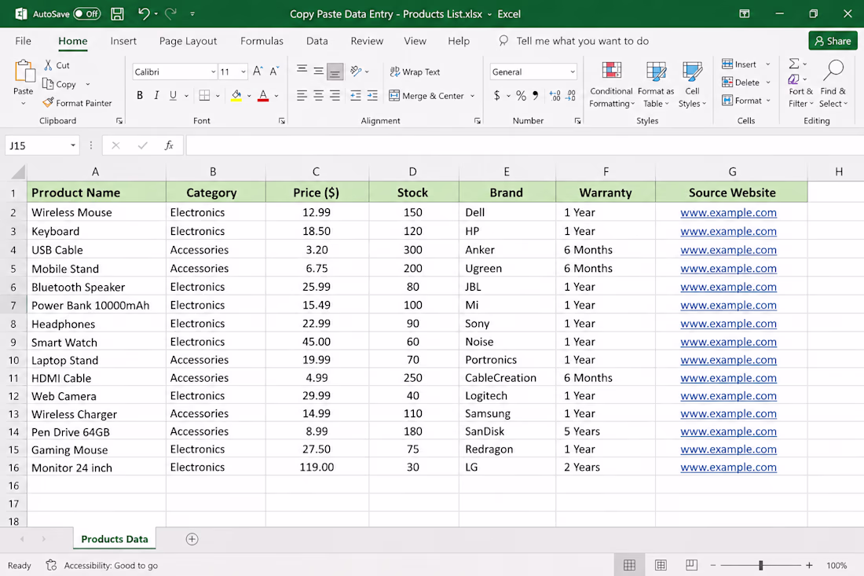The width and height of the screenshot is (864, 576).
Task: Add a new sheet with plus icon
Action: pyautogui.click(x=192, y=539)
